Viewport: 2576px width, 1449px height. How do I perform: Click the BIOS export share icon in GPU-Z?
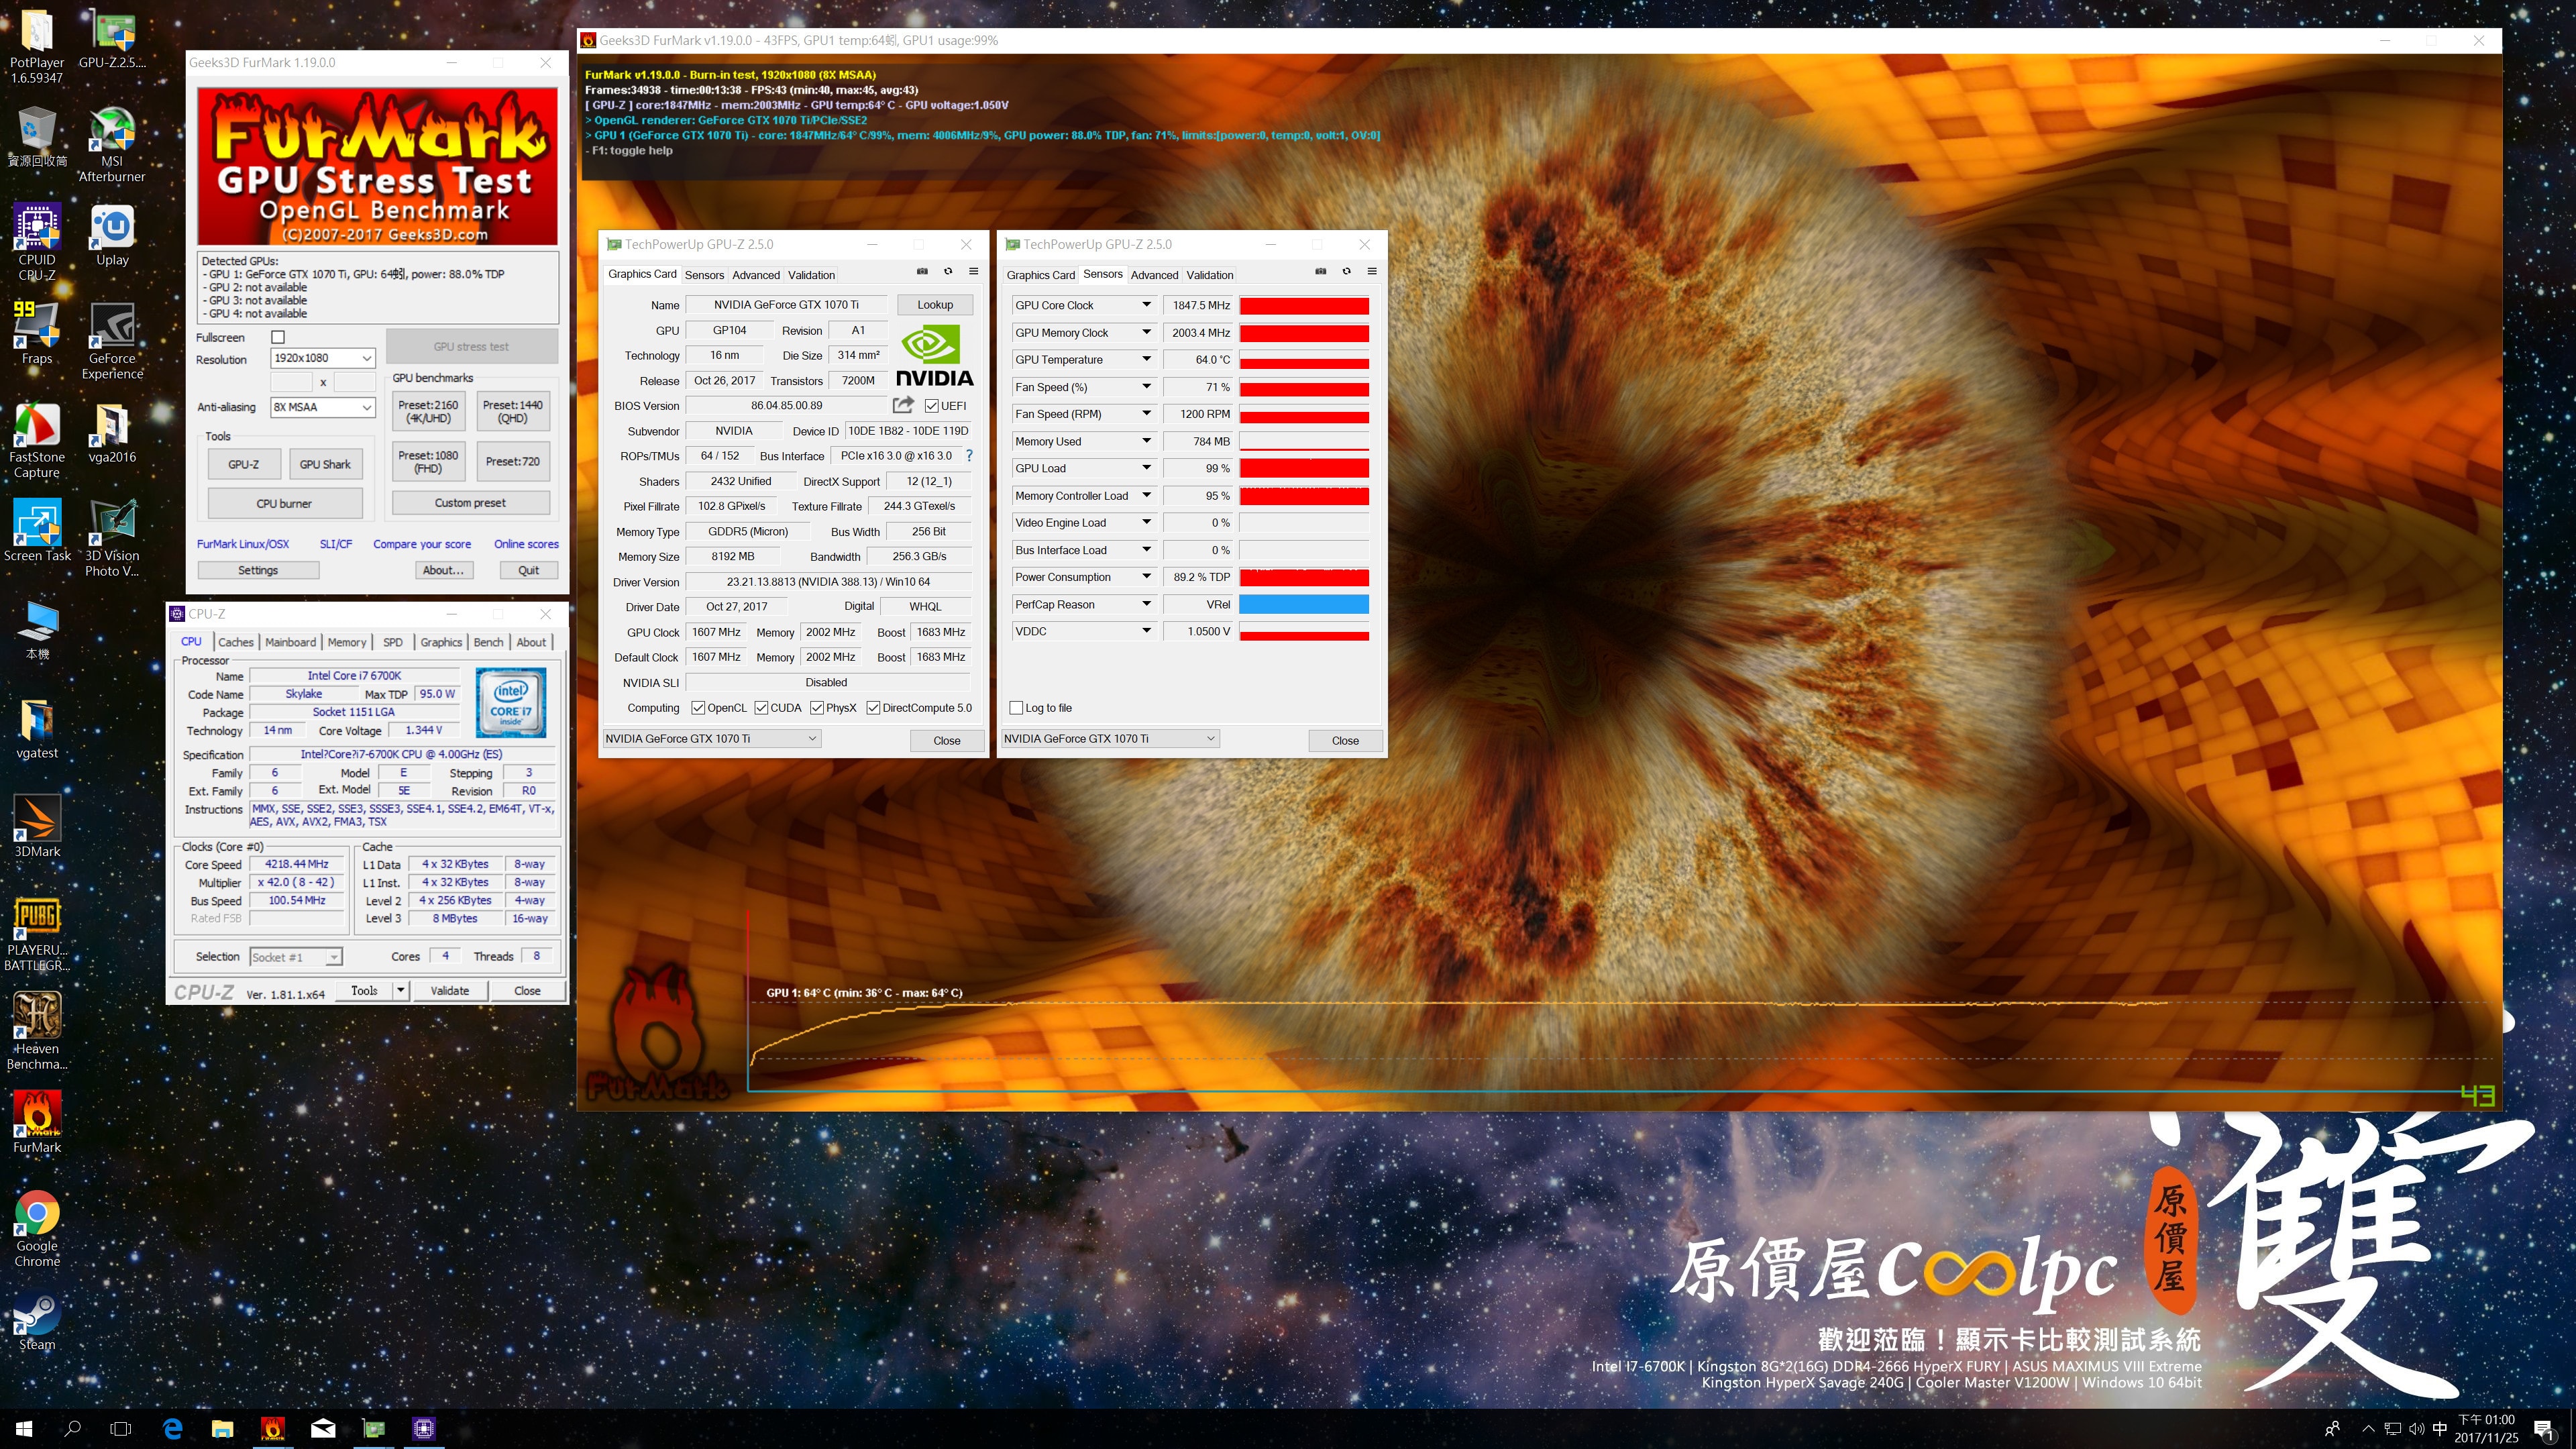click(903, 405)
